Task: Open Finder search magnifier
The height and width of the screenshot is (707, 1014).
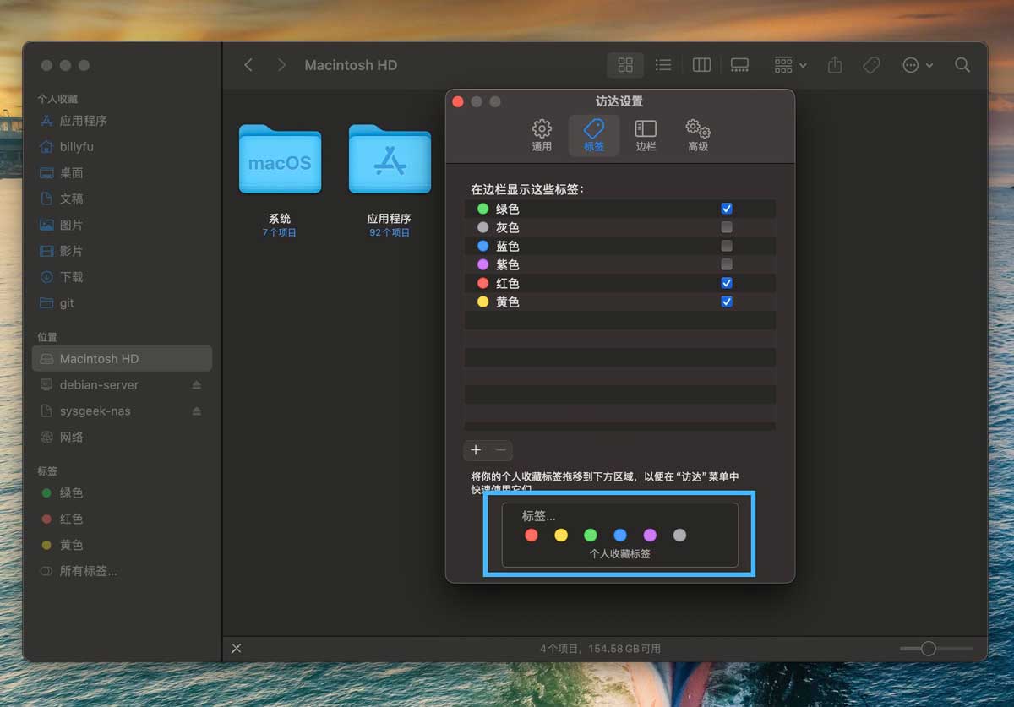Action: (x=962, y=65)
